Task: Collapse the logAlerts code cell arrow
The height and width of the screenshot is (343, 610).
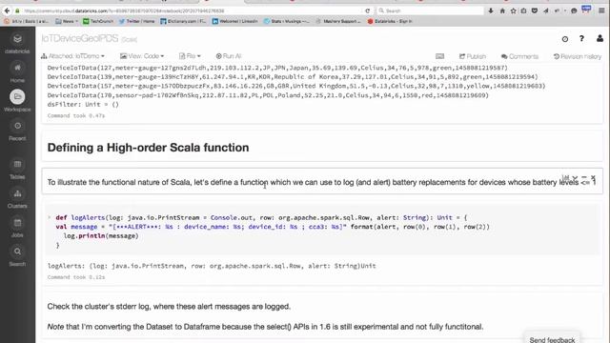Action: (49, 217)
